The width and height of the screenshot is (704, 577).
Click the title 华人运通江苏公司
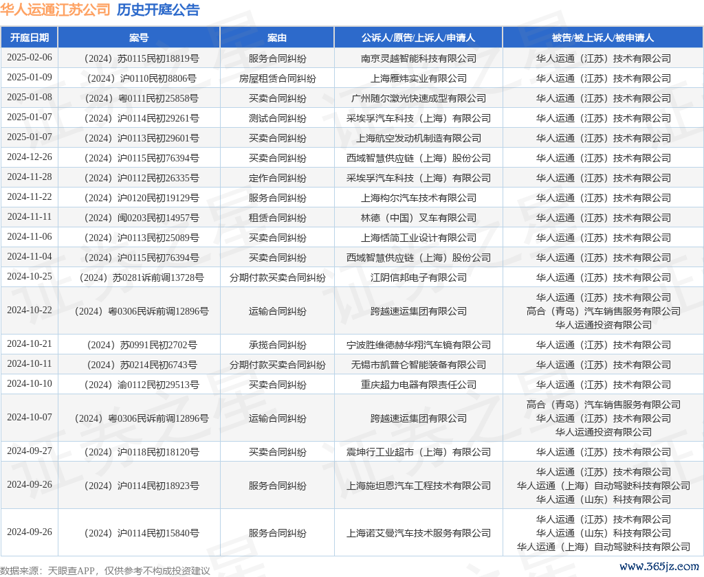point(55,10)
